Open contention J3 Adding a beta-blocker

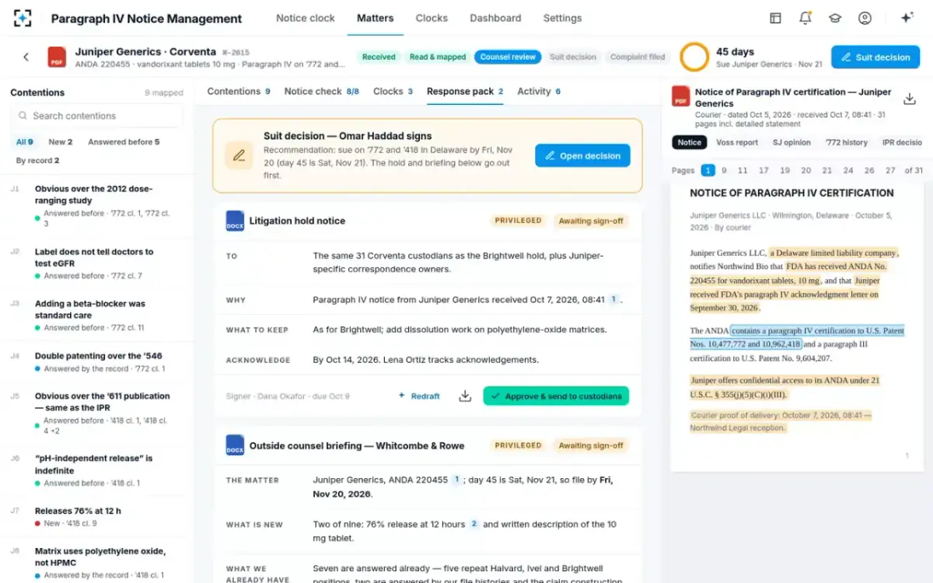(x=96, y=316)
